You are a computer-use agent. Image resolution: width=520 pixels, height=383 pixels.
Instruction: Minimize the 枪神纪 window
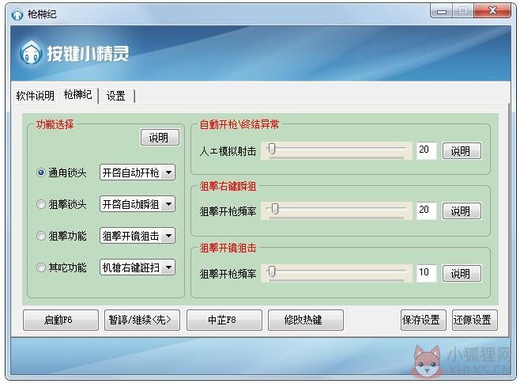pyautogui.click(x=441, y=11)
